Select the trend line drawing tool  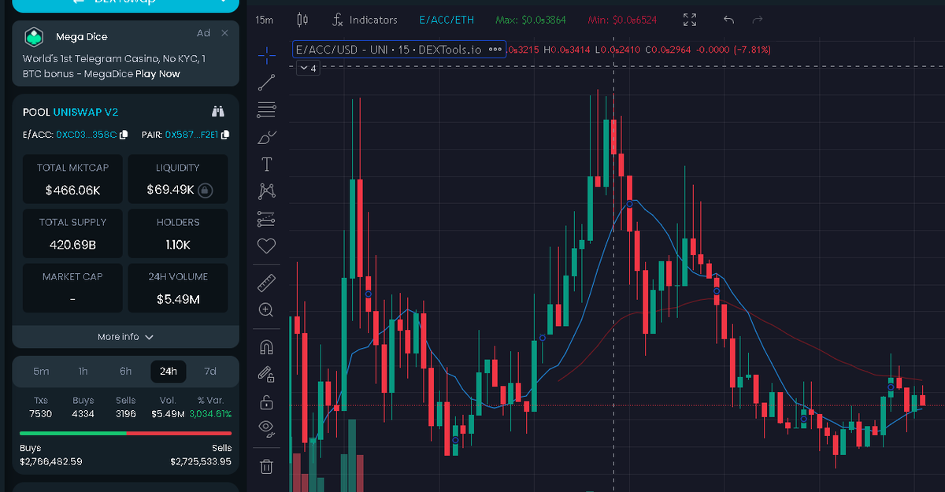click(x=266, y=82)
